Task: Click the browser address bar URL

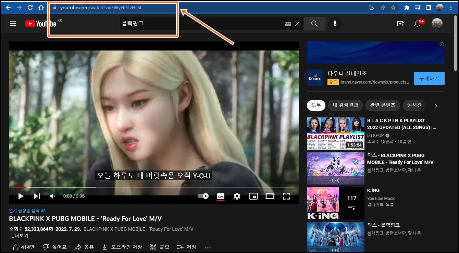Action: (x=101, y=8)
